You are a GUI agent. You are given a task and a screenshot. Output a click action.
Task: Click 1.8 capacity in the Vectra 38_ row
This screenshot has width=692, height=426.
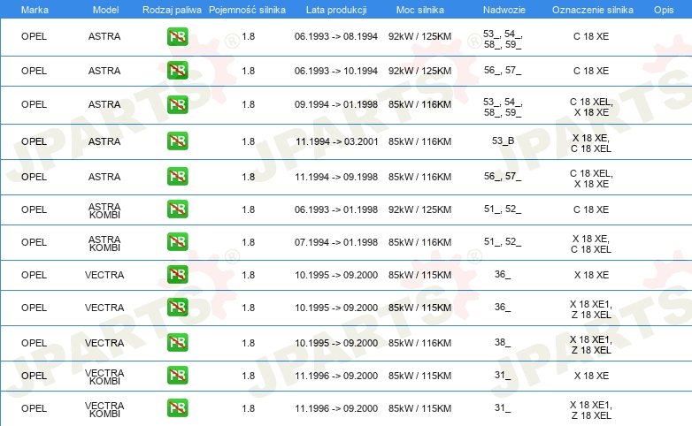pyautogui.click(x=248, y=343)
